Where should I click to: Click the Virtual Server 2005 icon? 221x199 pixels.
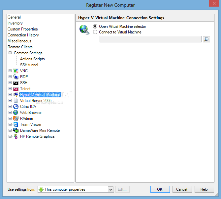coord(16,101)
